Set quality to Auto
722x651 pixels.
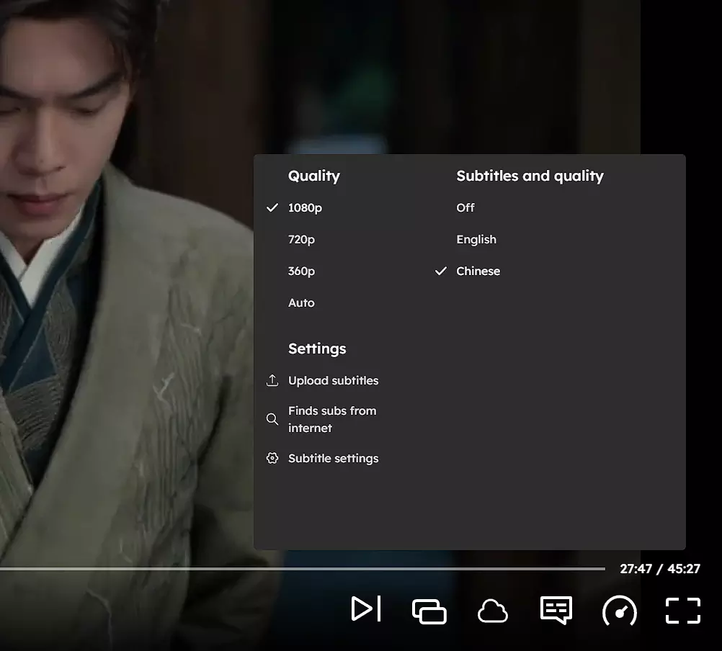(x=301, y=302)
